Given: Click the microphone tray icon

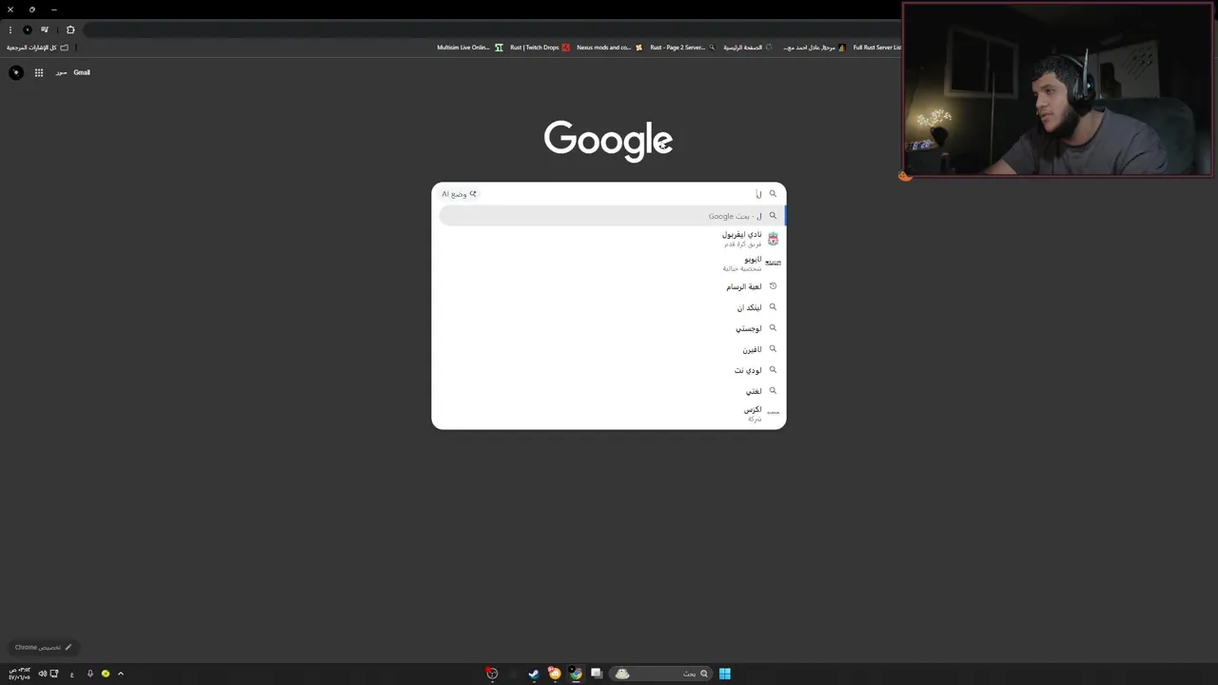Looking at the screenshot, I should coord(90,674).
